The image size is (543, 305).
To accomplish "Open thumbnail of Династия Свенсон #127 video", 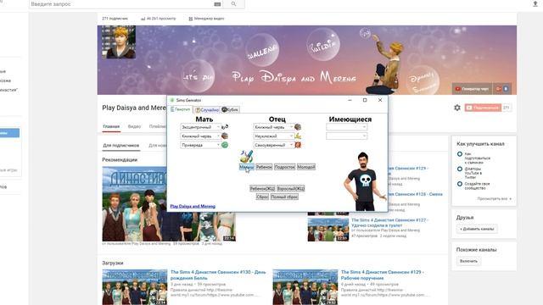I will [328, 230].
